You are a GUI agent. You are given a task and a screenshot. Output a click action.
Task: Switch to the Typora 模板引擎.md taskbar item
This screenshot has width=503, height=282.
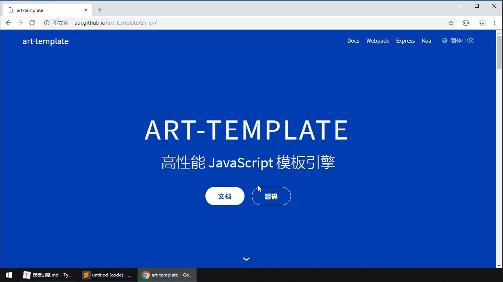(48, 275)
